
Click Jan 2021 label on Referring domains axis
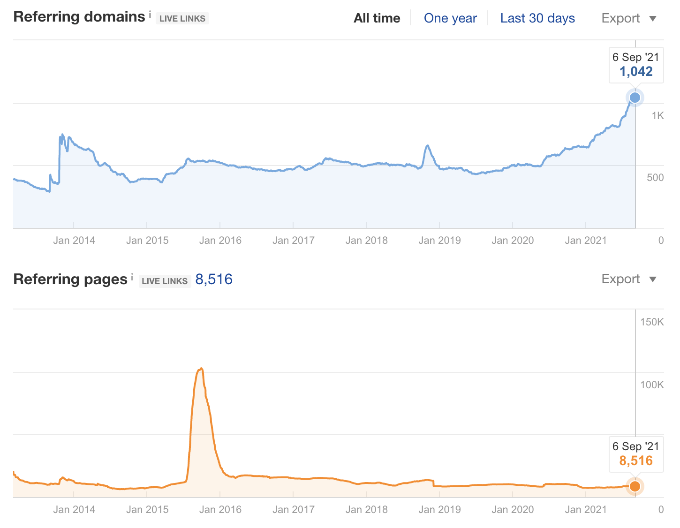[x=586, y=241]
